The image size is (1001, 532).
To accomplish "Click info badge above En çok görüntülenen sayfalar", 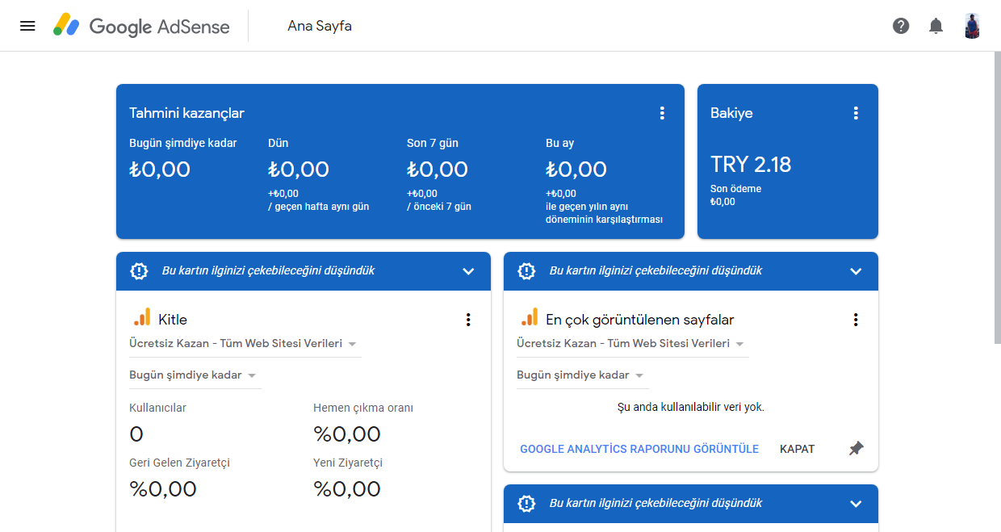I will [526, 271].
